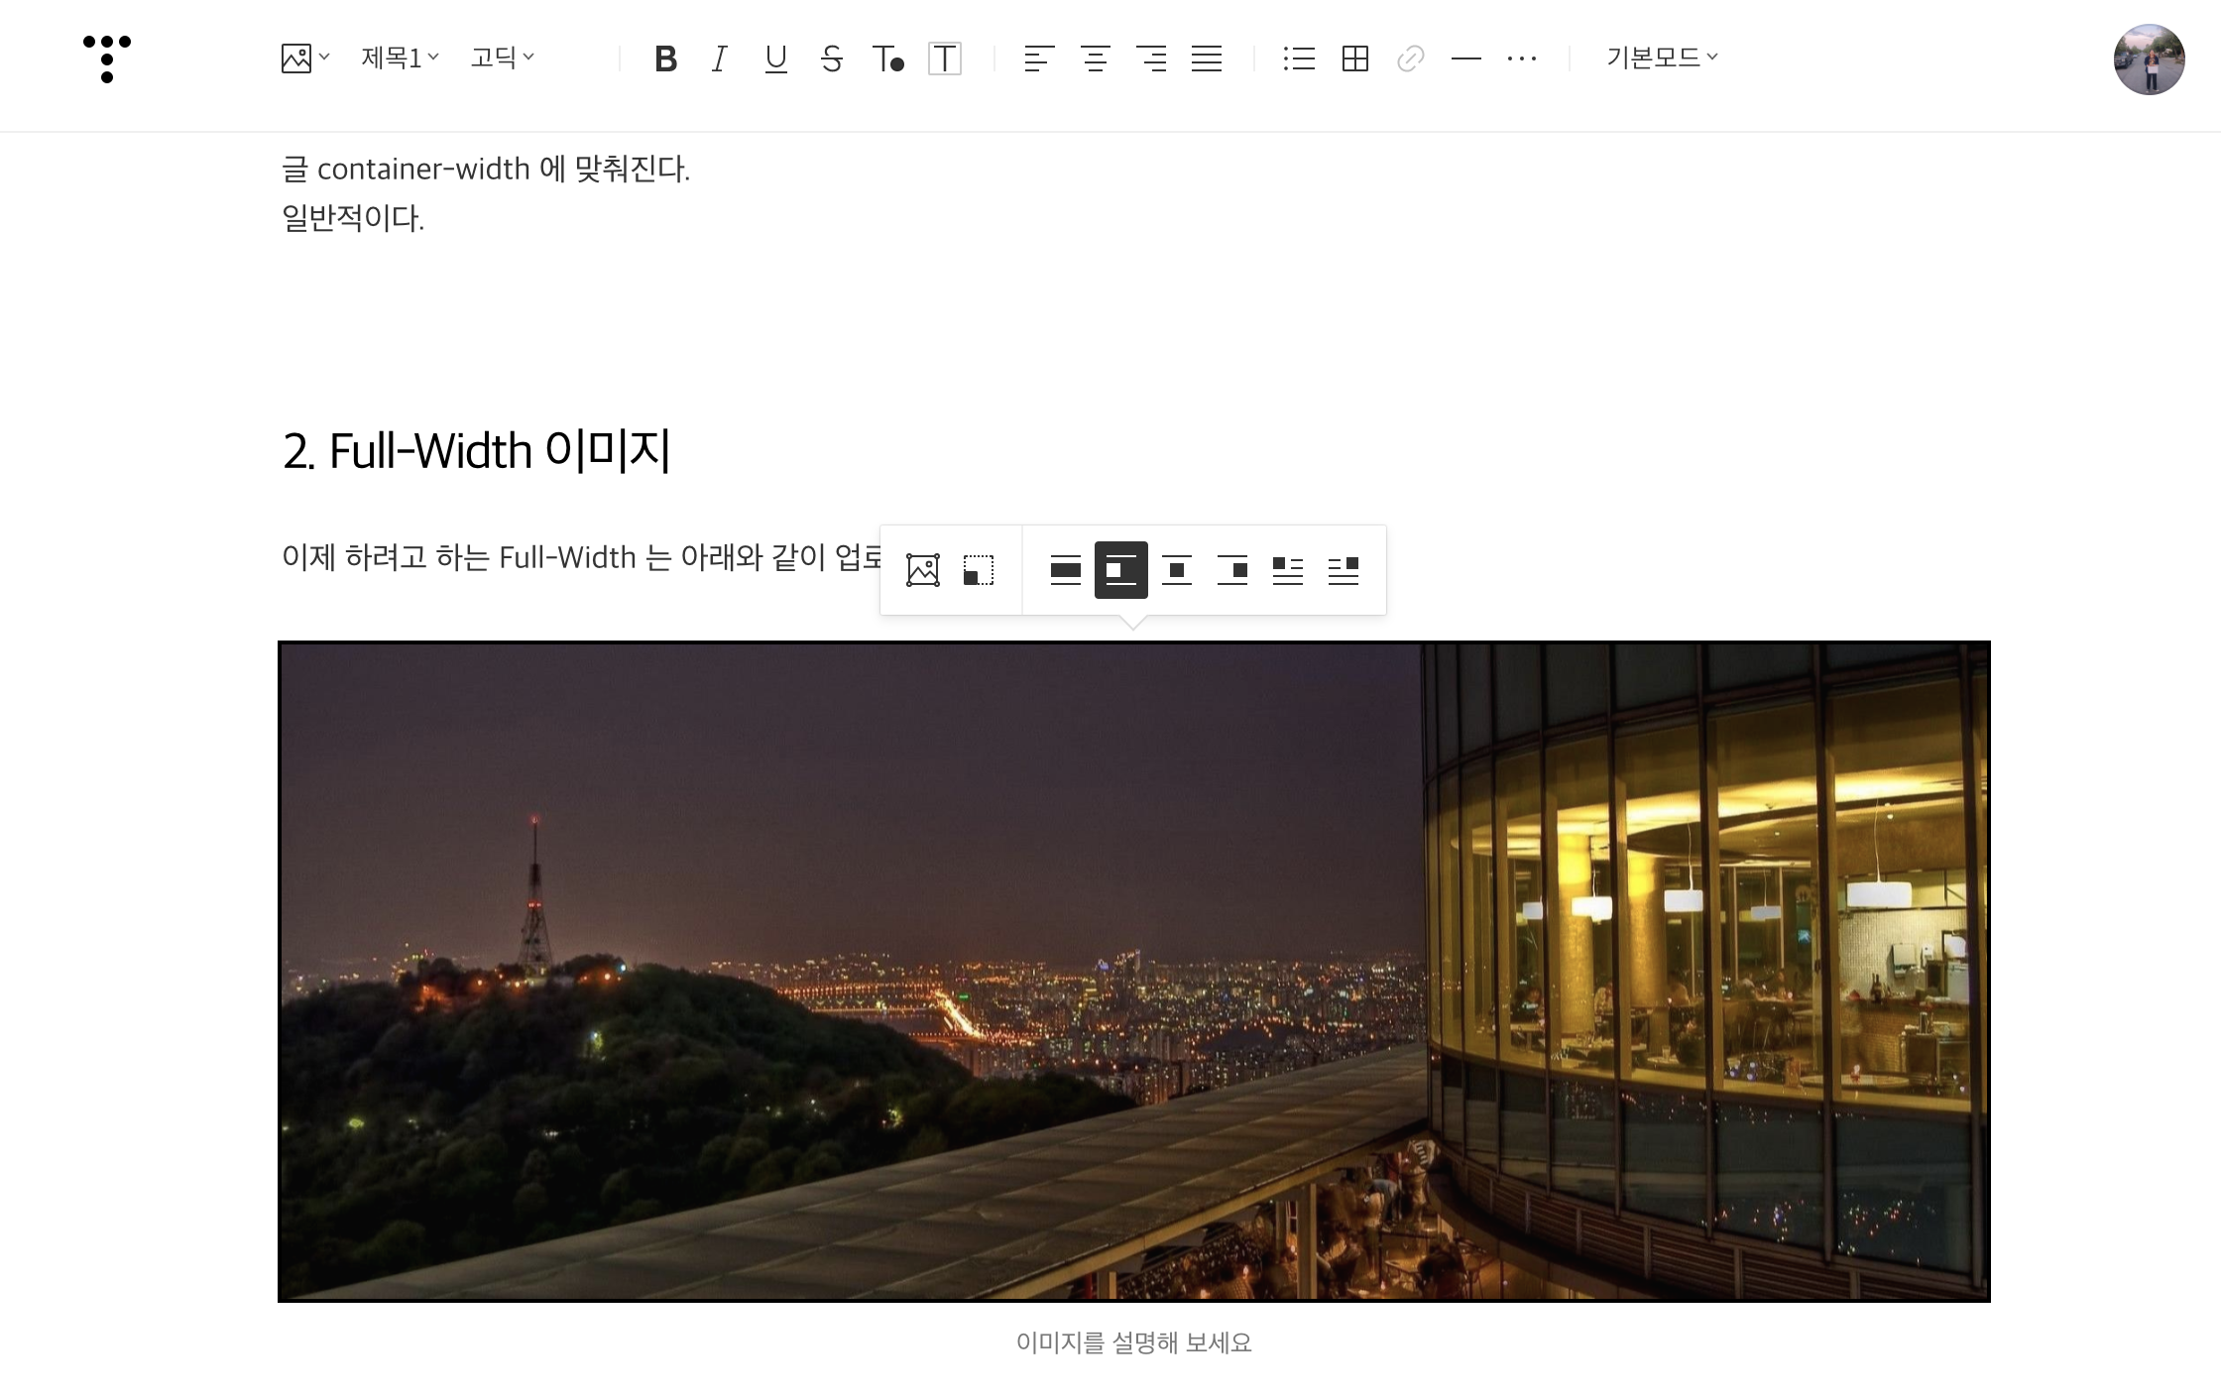Open the image insert dropdown
This screenshot has width=2221, height=1398.
tap(304, 58)
